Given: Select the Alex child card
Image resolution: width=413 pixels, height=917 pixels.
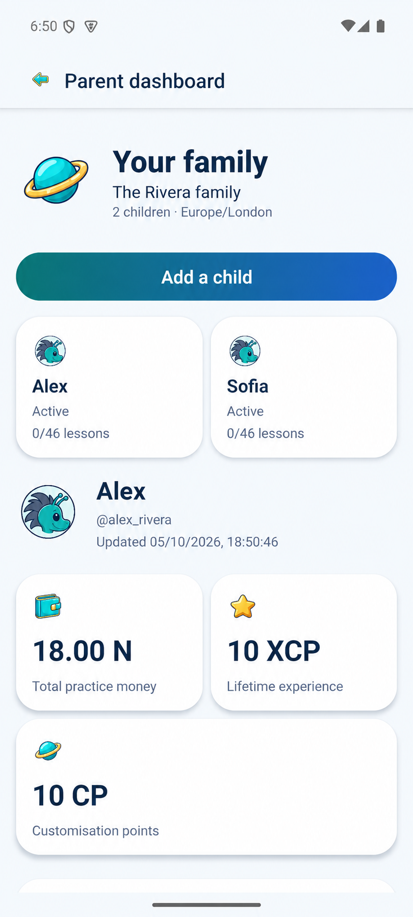Looking at the screenshot, I should [109, 387].
